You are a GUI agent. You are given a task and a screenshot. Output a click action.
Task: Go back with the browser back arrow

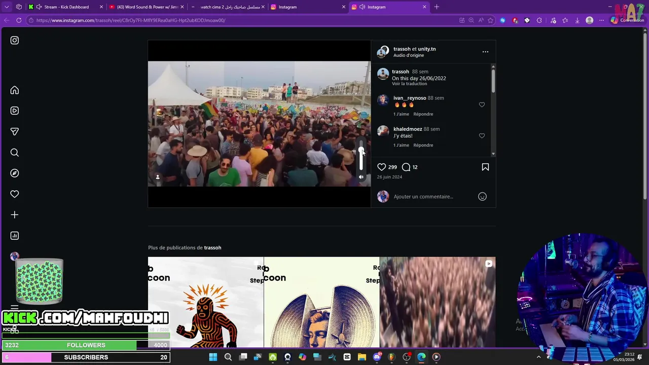click(7, 20)
